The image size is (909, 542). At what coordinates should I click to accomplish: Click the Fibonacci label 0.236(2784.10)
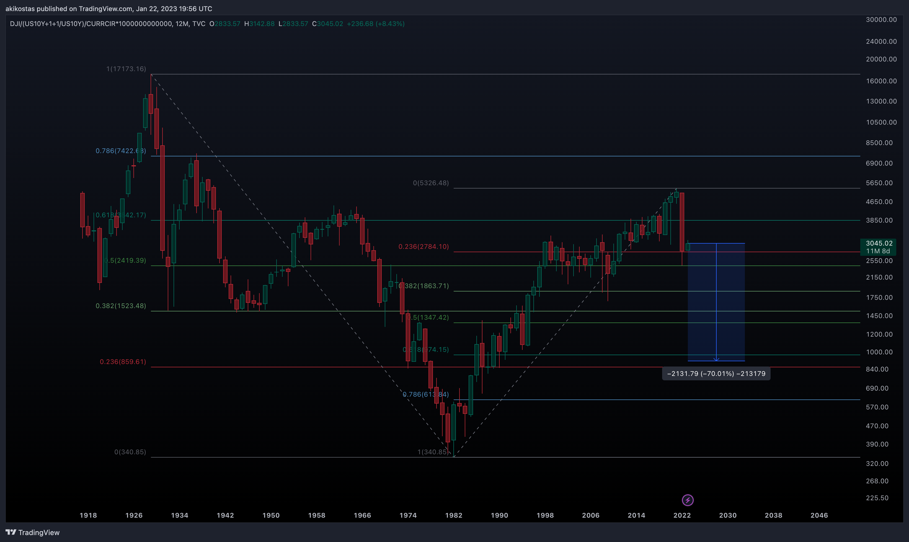pyautogui.click(x=424, y=247)
